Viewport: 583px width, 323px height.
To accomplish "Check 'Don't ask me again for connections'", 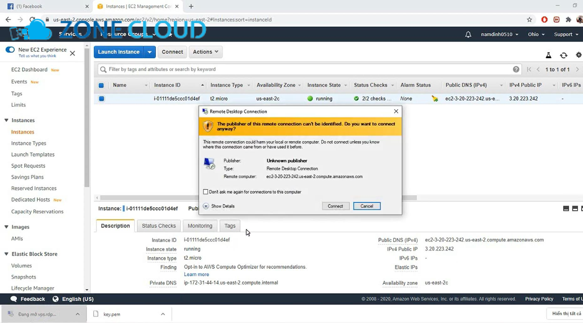I will [206, 191].
